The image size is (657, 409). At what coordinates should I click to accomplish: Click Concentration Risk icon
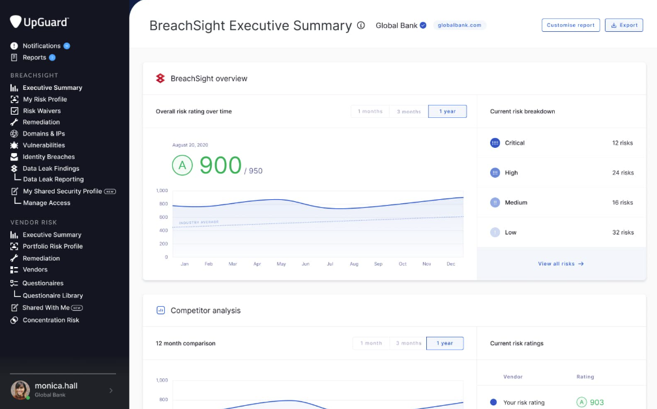(x=14, y=320)
